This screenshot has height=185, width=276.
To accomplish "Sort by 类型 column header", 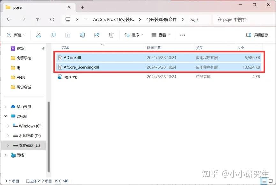I will (x=199, y=48).
